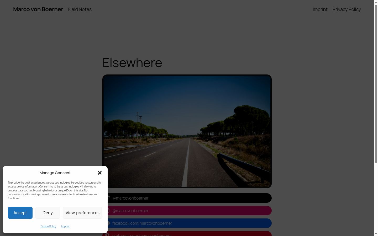Click the road landscape photo
The height and width of the screenshot is (236, 378).
tap(187, 131)
